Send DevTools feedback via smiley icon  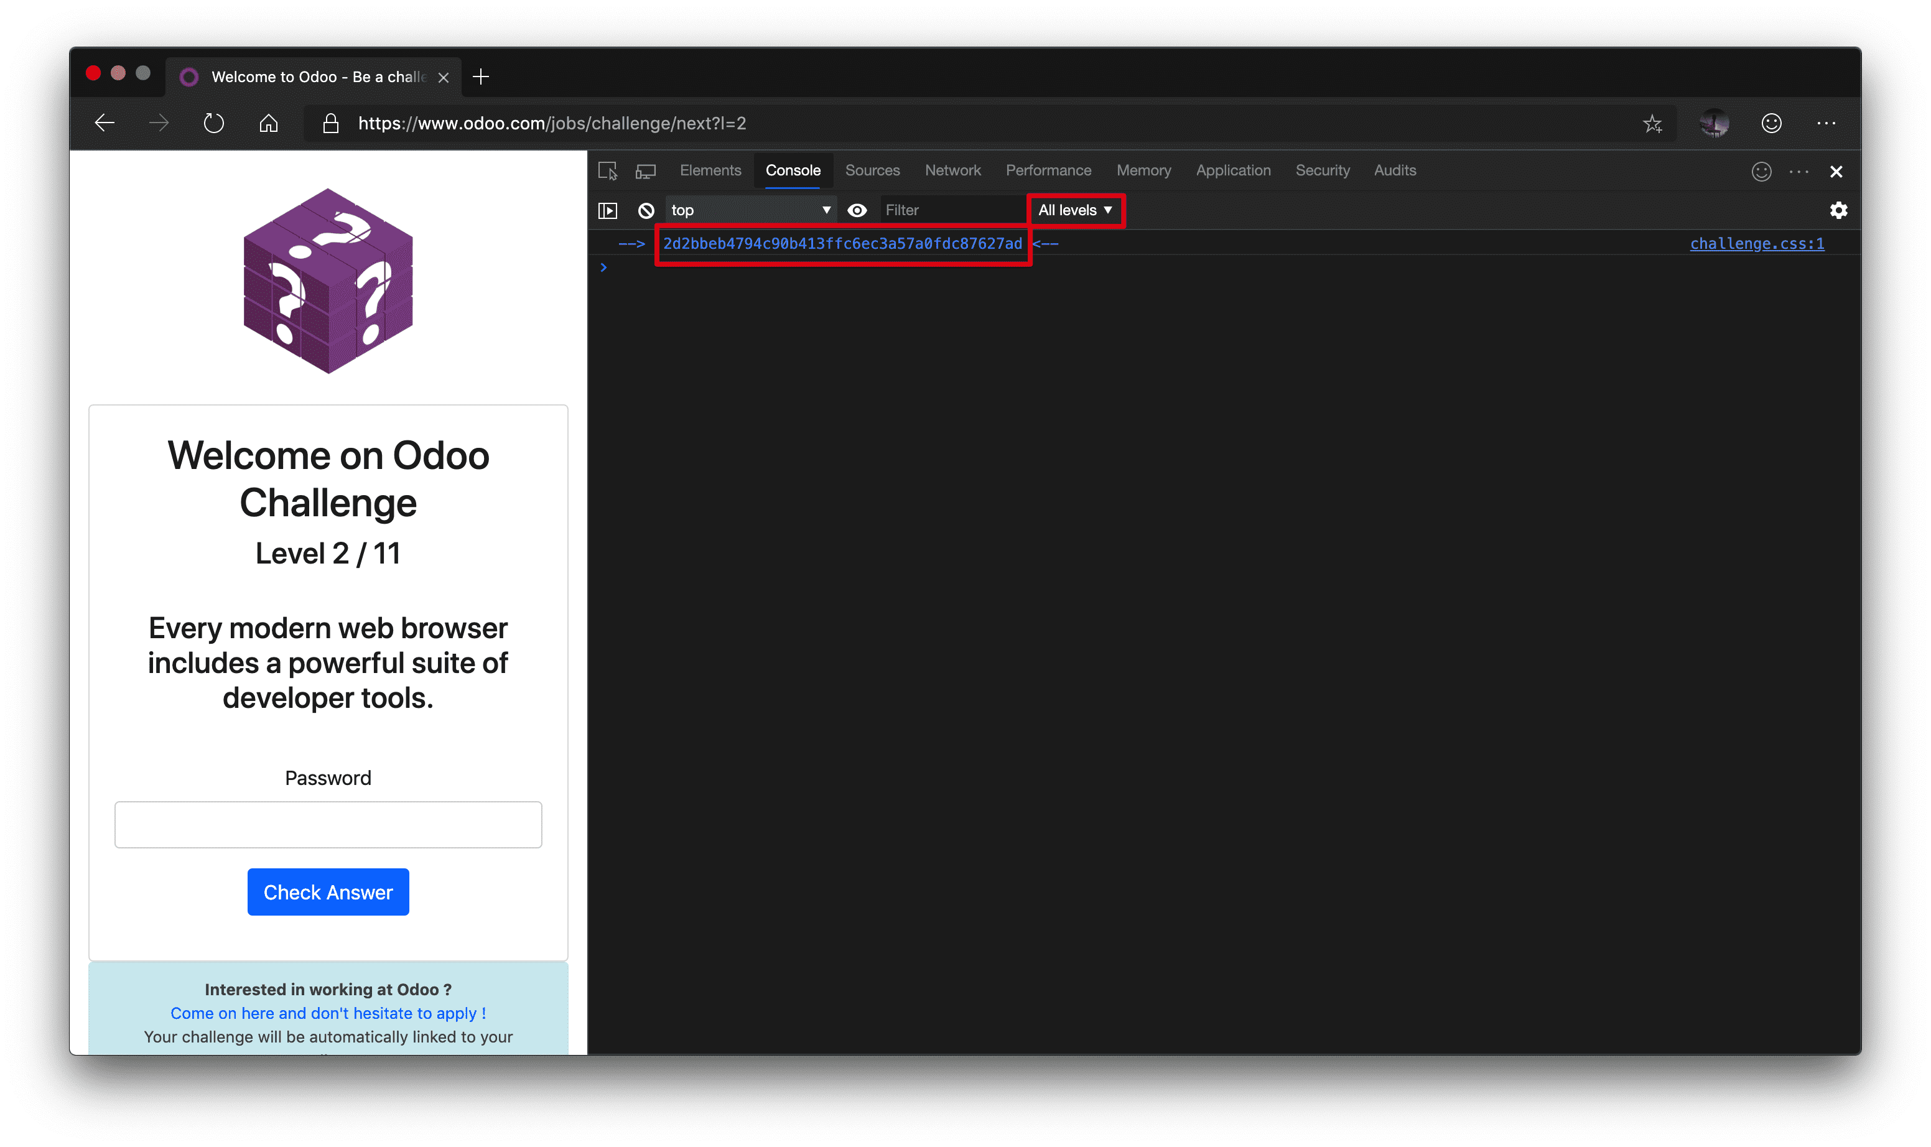coord(1761,172)
